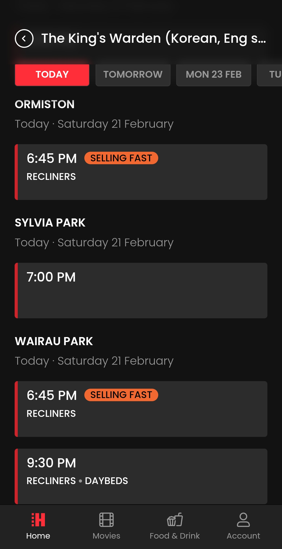Image resolution: width=282 pixels, height=549 pixels.
Task: Open the Movies film icon
Action: click(106, 520)
